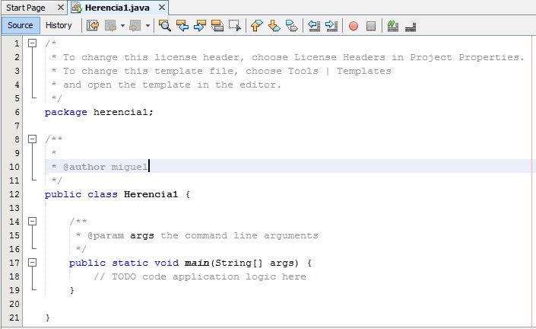Switch to the Source view
The width and height of the screenshot is (536, 329).
(x=21, y=25)
